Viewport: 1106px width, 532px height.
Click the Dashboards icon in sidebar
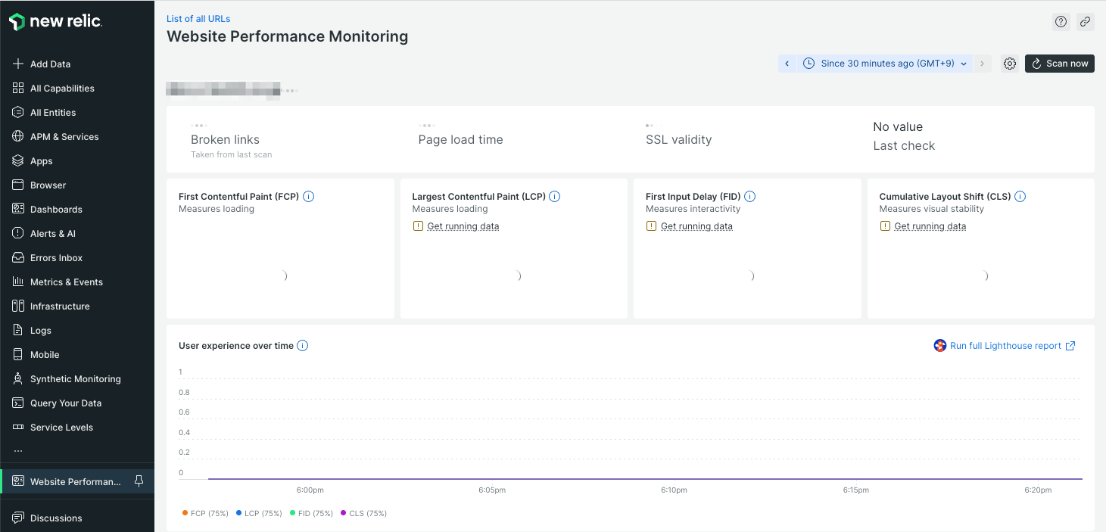(18, 210)
